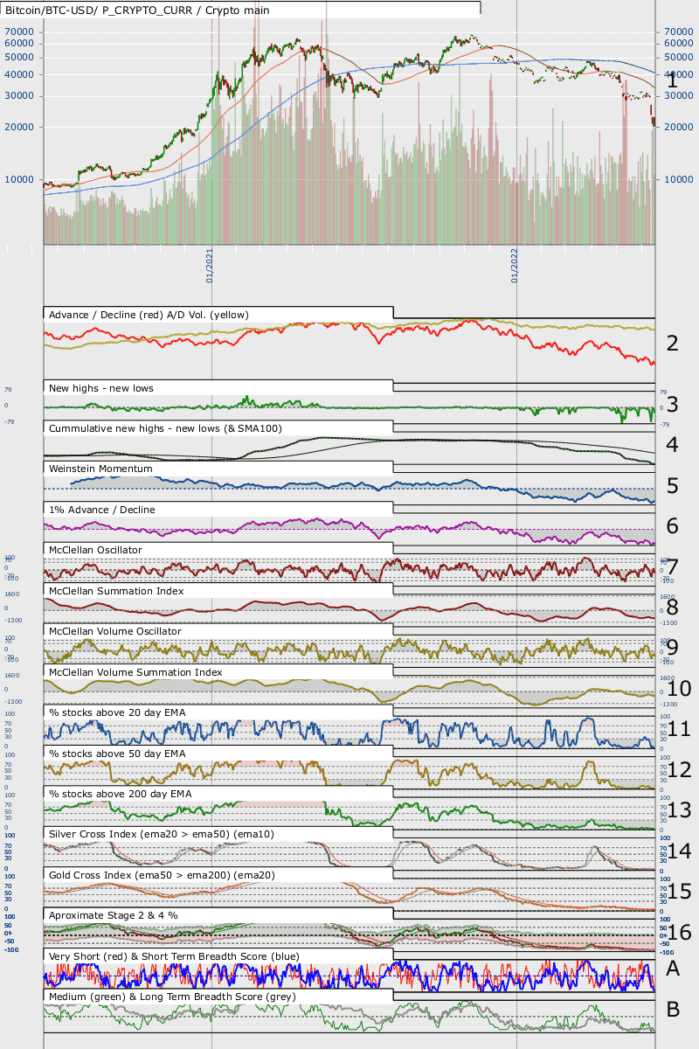
Task: Click panel letter B beside the Long Term Breadth chart
Action: (673, 1009)
